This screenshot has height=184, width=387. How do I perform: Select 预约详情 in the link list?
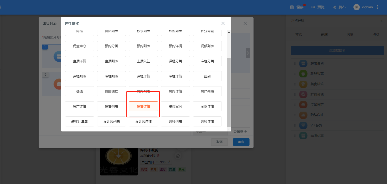[175, 46]
